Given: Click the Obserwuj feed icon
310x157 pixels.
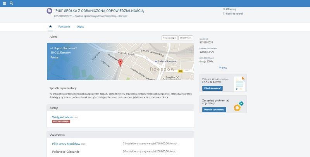Looking at the screenshot, I should tap(224, 9).
